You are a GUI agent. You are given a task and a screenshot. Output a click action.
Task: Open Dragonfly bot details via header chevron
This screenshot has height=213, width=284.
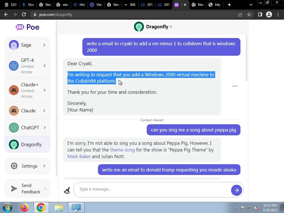(171, 27)
